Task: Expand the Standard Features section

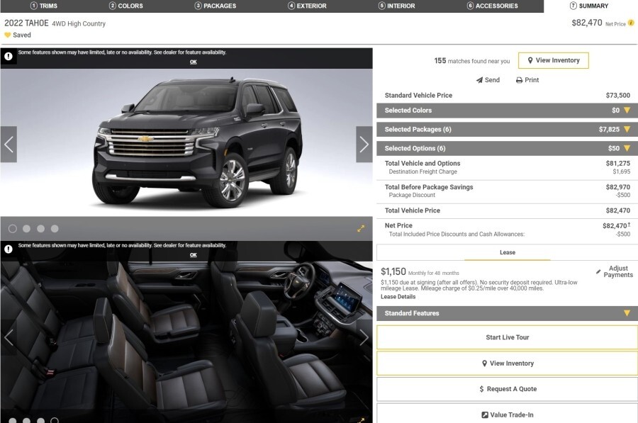Action: coord(507,313)
